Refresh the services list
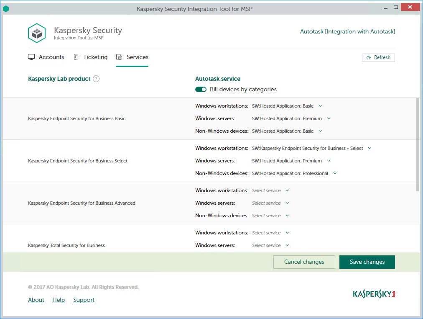 point(378,57)
